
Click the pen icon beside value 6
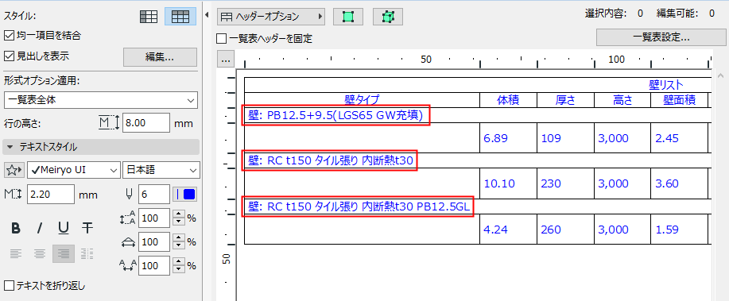point(130,194)
